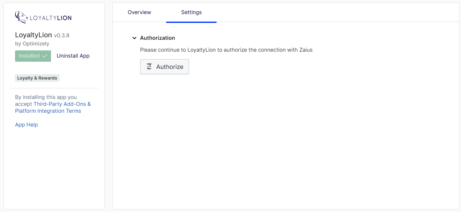This screenshot has width=461, height=212.
Task: Click the v0.3.8 version label
Action: coord(62,35)
